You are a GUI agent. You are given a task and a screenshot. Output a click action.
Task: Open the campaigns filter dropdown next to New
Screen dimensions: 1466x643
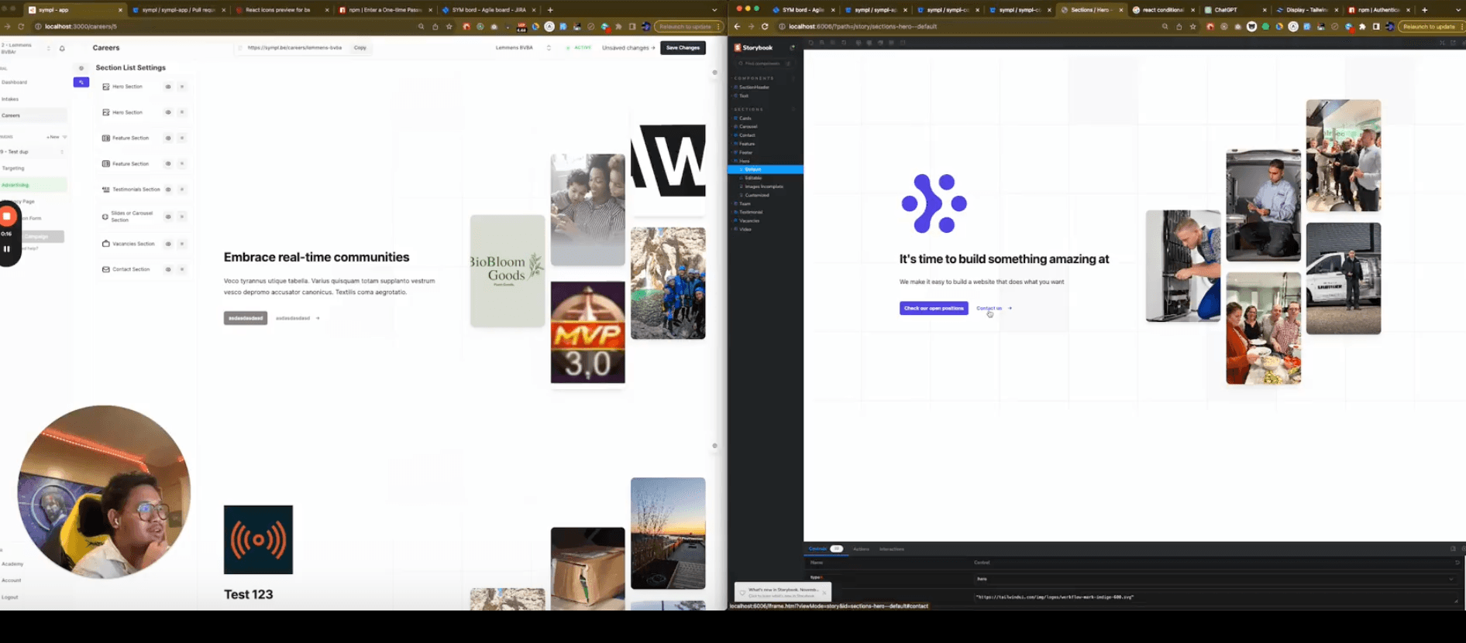click(65, 137)
